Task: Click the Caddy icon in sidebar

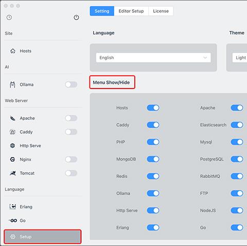Action: click(12, 132)
